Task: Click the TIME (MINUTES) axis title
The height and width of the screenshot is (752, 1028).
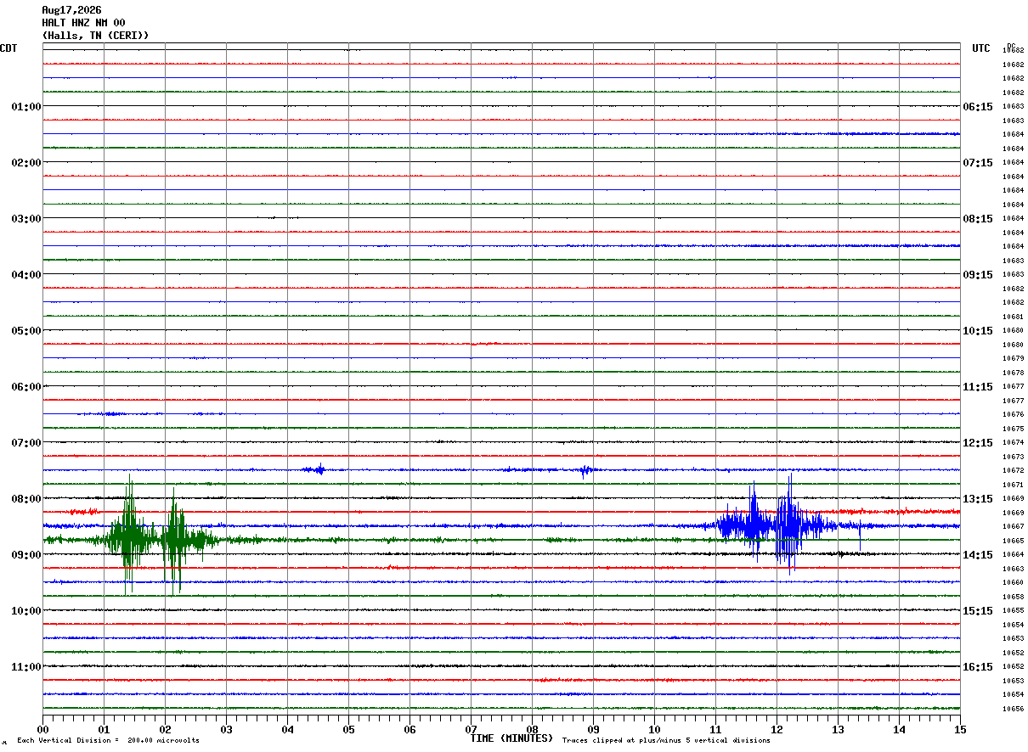Action: 511,738
